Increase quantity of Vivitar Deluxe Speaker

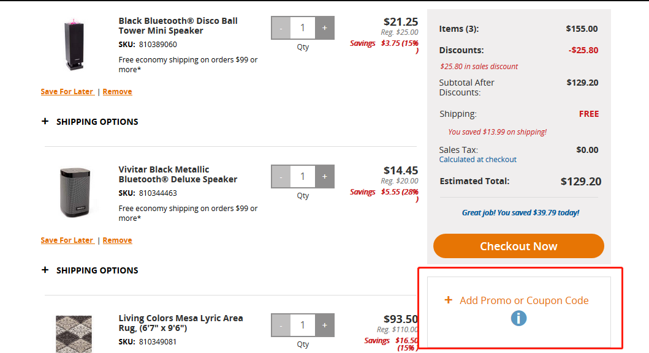pos(325,176)
